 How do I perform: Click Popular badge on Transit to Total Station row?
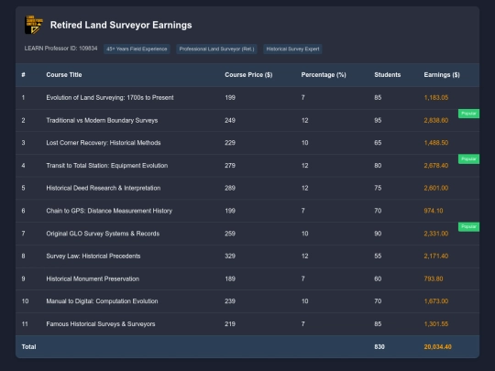coord(468,159)
